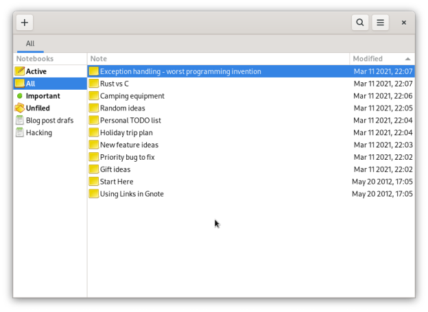This screenshot has width=428, height=312.
Task: Select the All notebook in sidebar
Action: 31,84
